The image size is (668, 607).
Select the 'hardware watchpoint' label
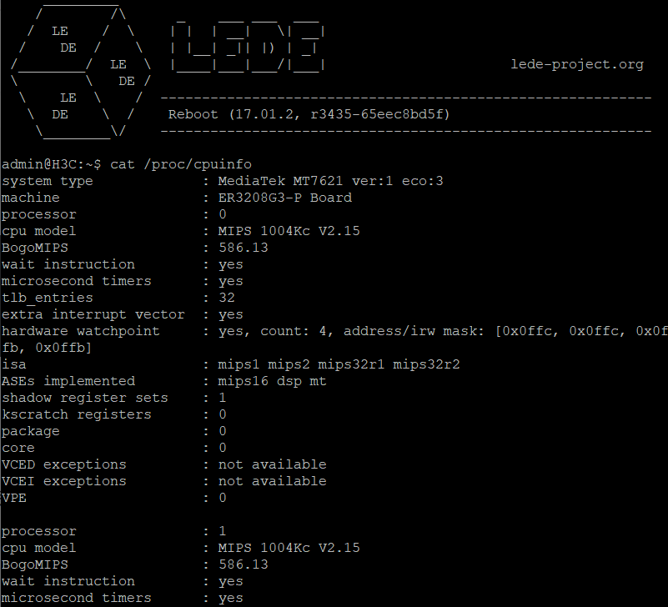81,331
